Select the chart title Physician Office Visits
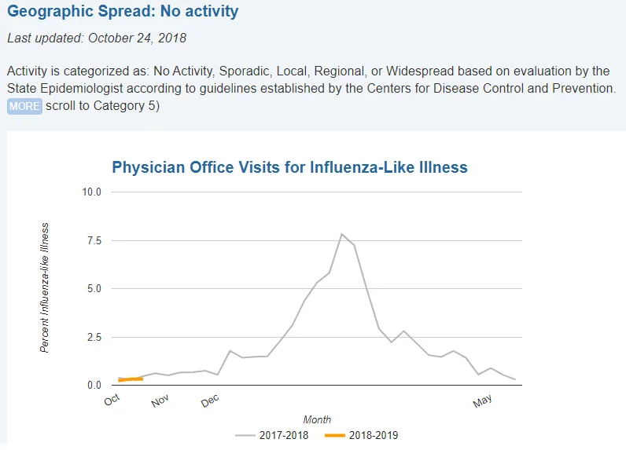Image resolution: width=626 pixels, height=450 pixels. tap(289, 167)
